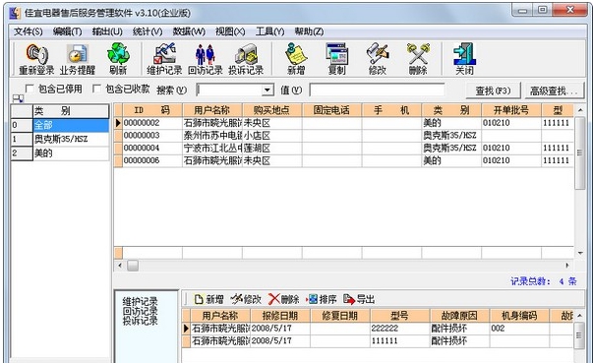The width and height of the screenshot is (593, 363).
Task: Click the 查找(F3) button
Action: point(493,91)
